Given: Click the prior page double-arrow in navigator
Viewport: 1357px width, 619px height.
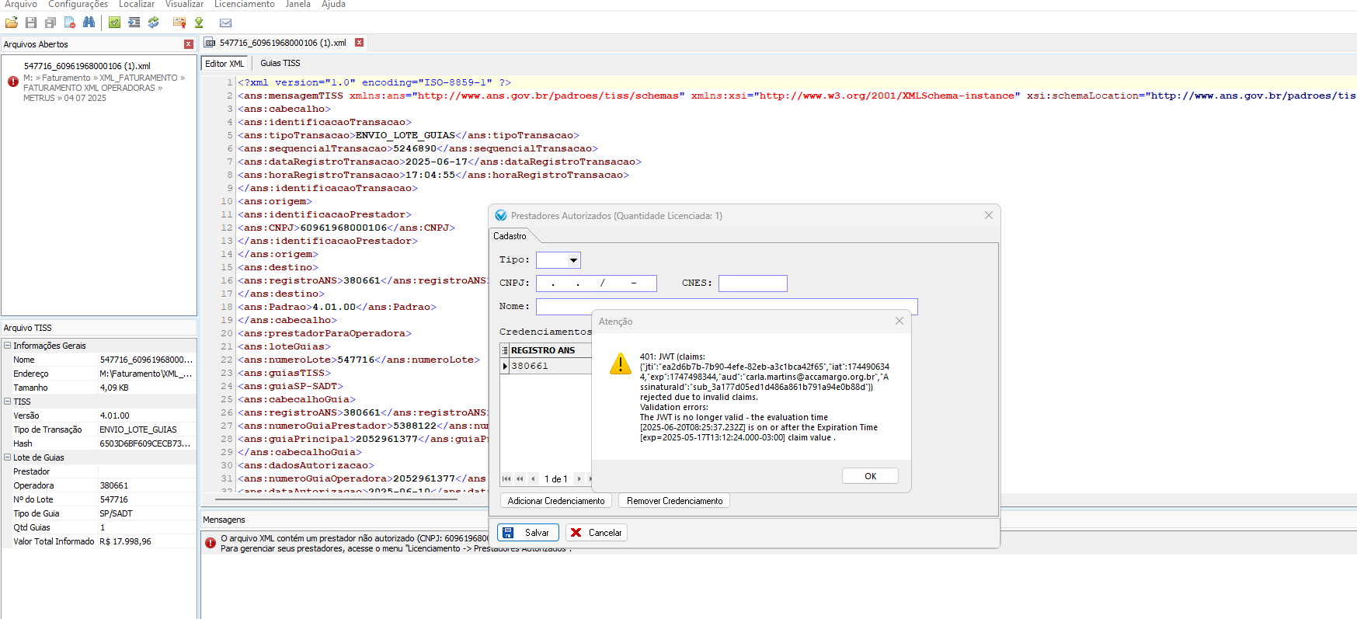Looking at the screenshot, I should click(520, 478).
